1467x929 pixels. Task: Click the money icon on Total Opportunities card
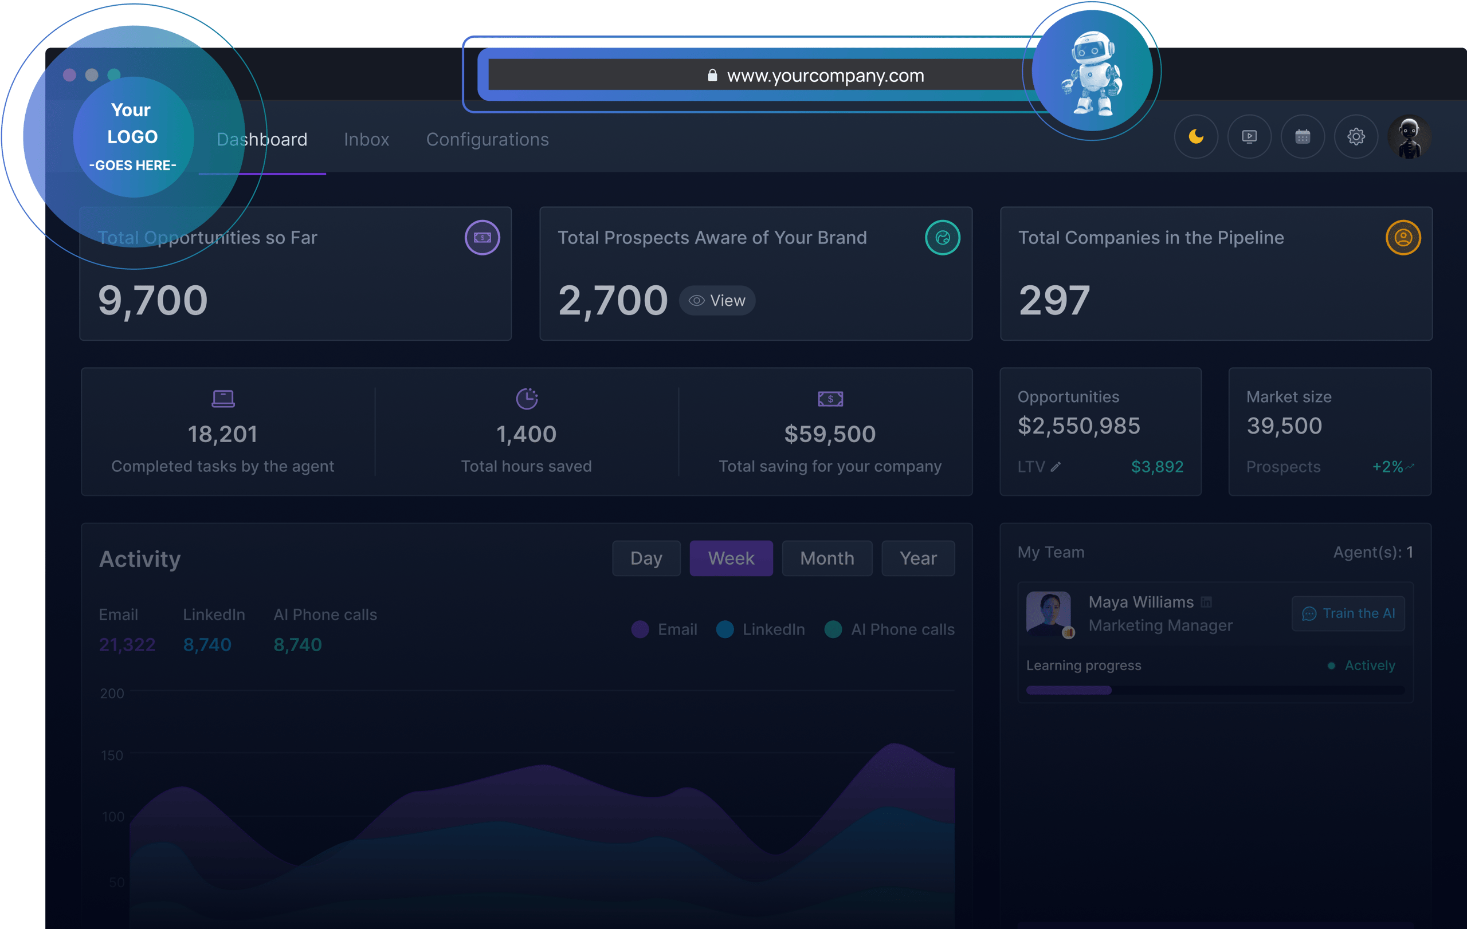coord(483,238)
